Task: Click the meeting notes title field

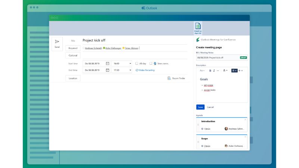Action: (x=218, y=58)
